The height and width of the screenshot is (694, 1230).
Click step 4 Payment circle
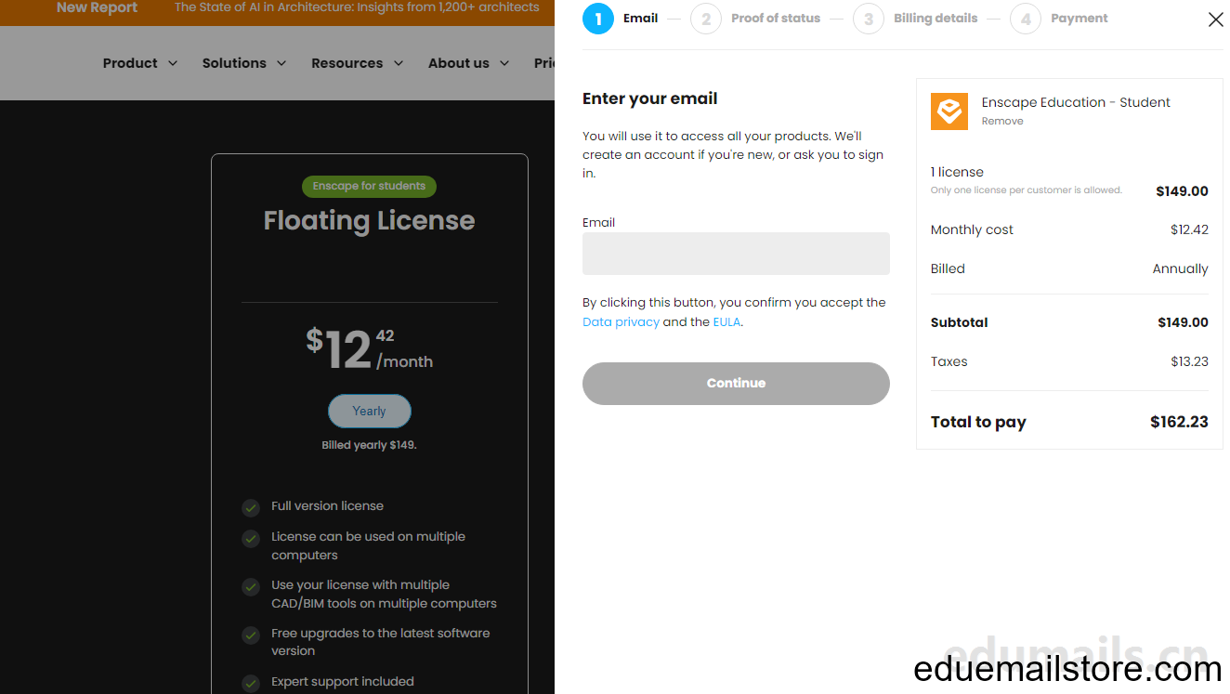tap(1026, 19)
